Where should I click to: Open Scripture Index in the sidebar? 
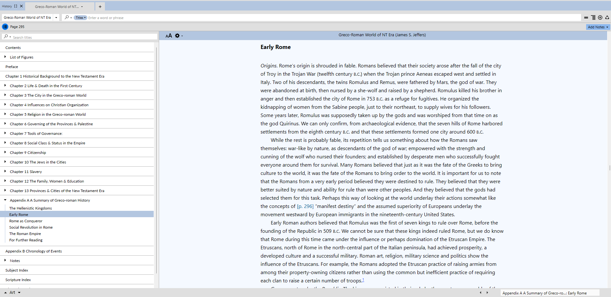click(18, 280)
